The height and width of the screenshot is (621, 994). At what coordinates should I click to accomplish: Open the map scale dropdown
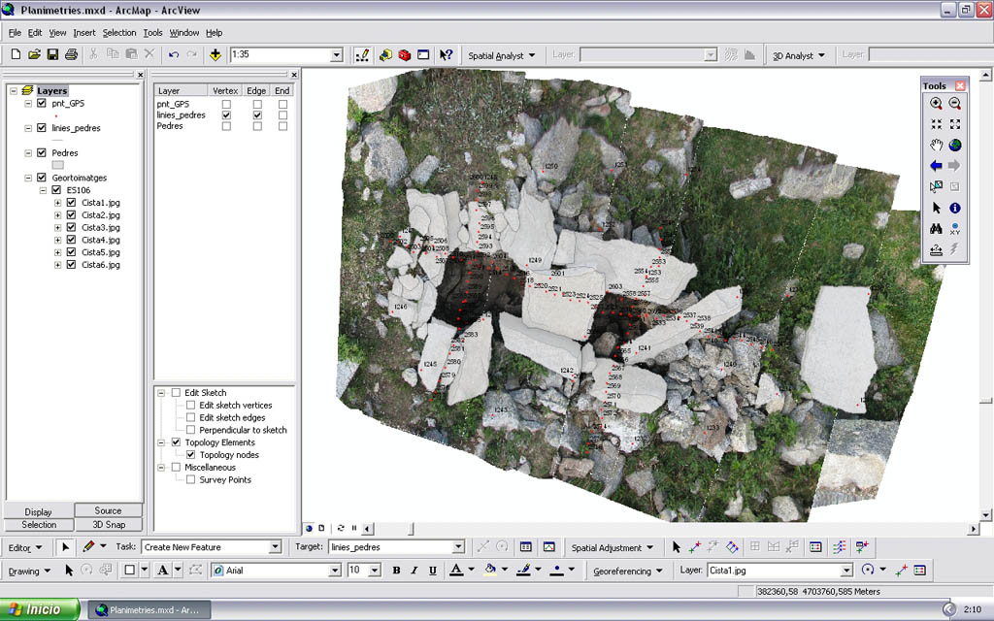tap(336, 55)
